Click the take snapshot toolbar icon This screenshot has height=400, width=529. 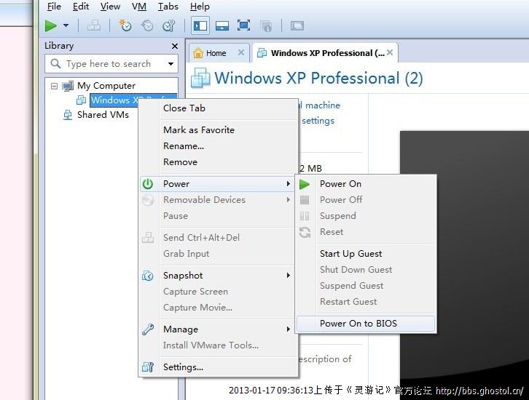tap(126, 25)
